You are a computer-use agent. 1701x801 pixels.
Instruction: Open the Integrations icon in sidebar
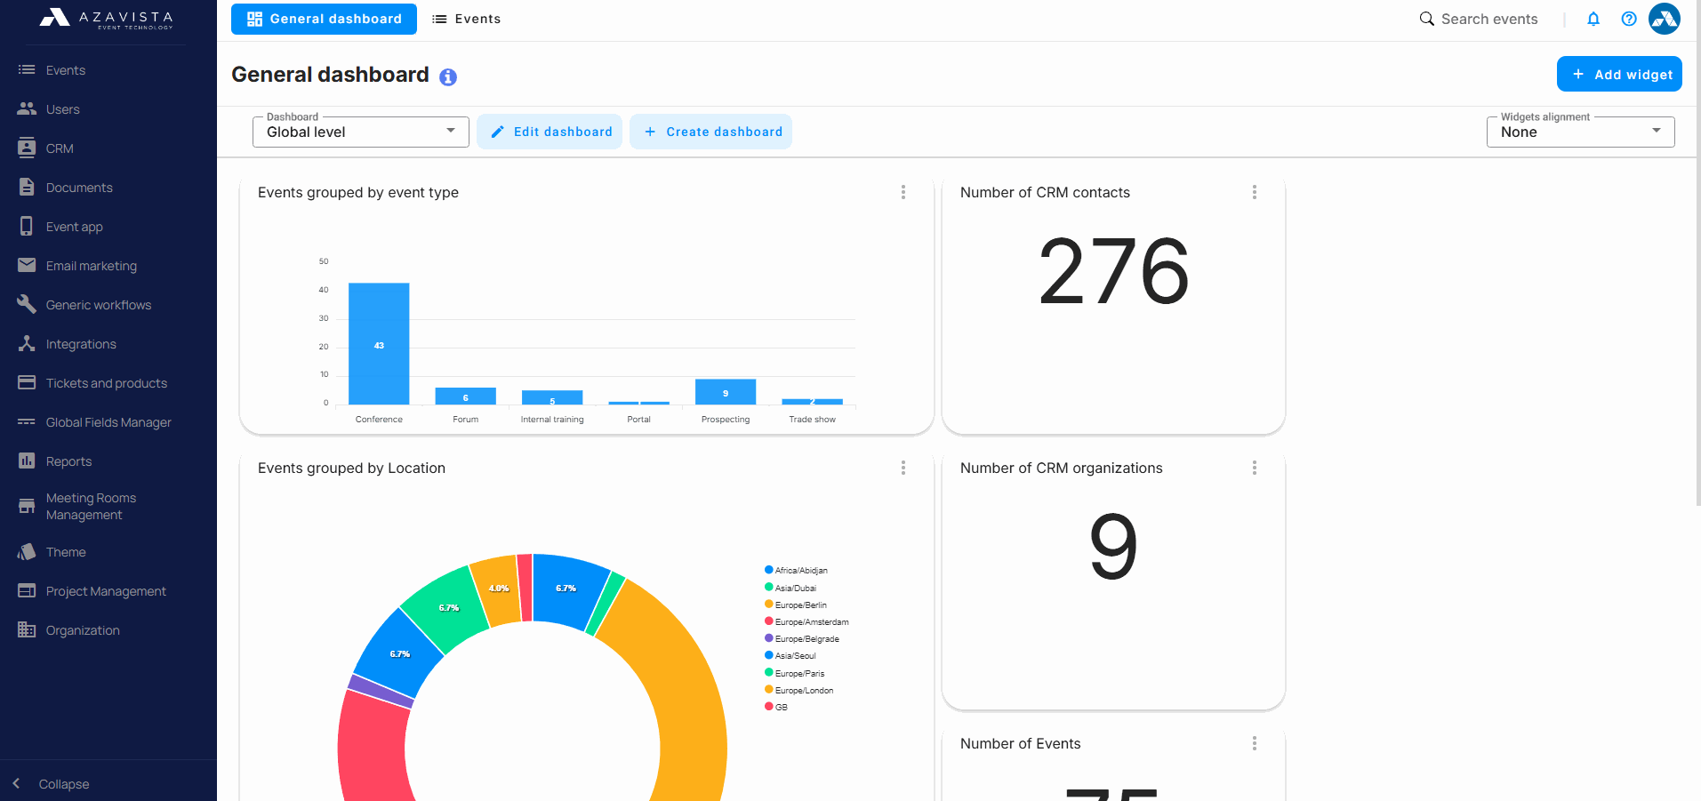click(x=27, y=343)
